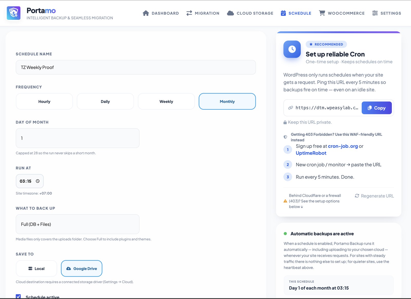Click the Dashboard house icon
411x299 pixels.
pos(146,13)
